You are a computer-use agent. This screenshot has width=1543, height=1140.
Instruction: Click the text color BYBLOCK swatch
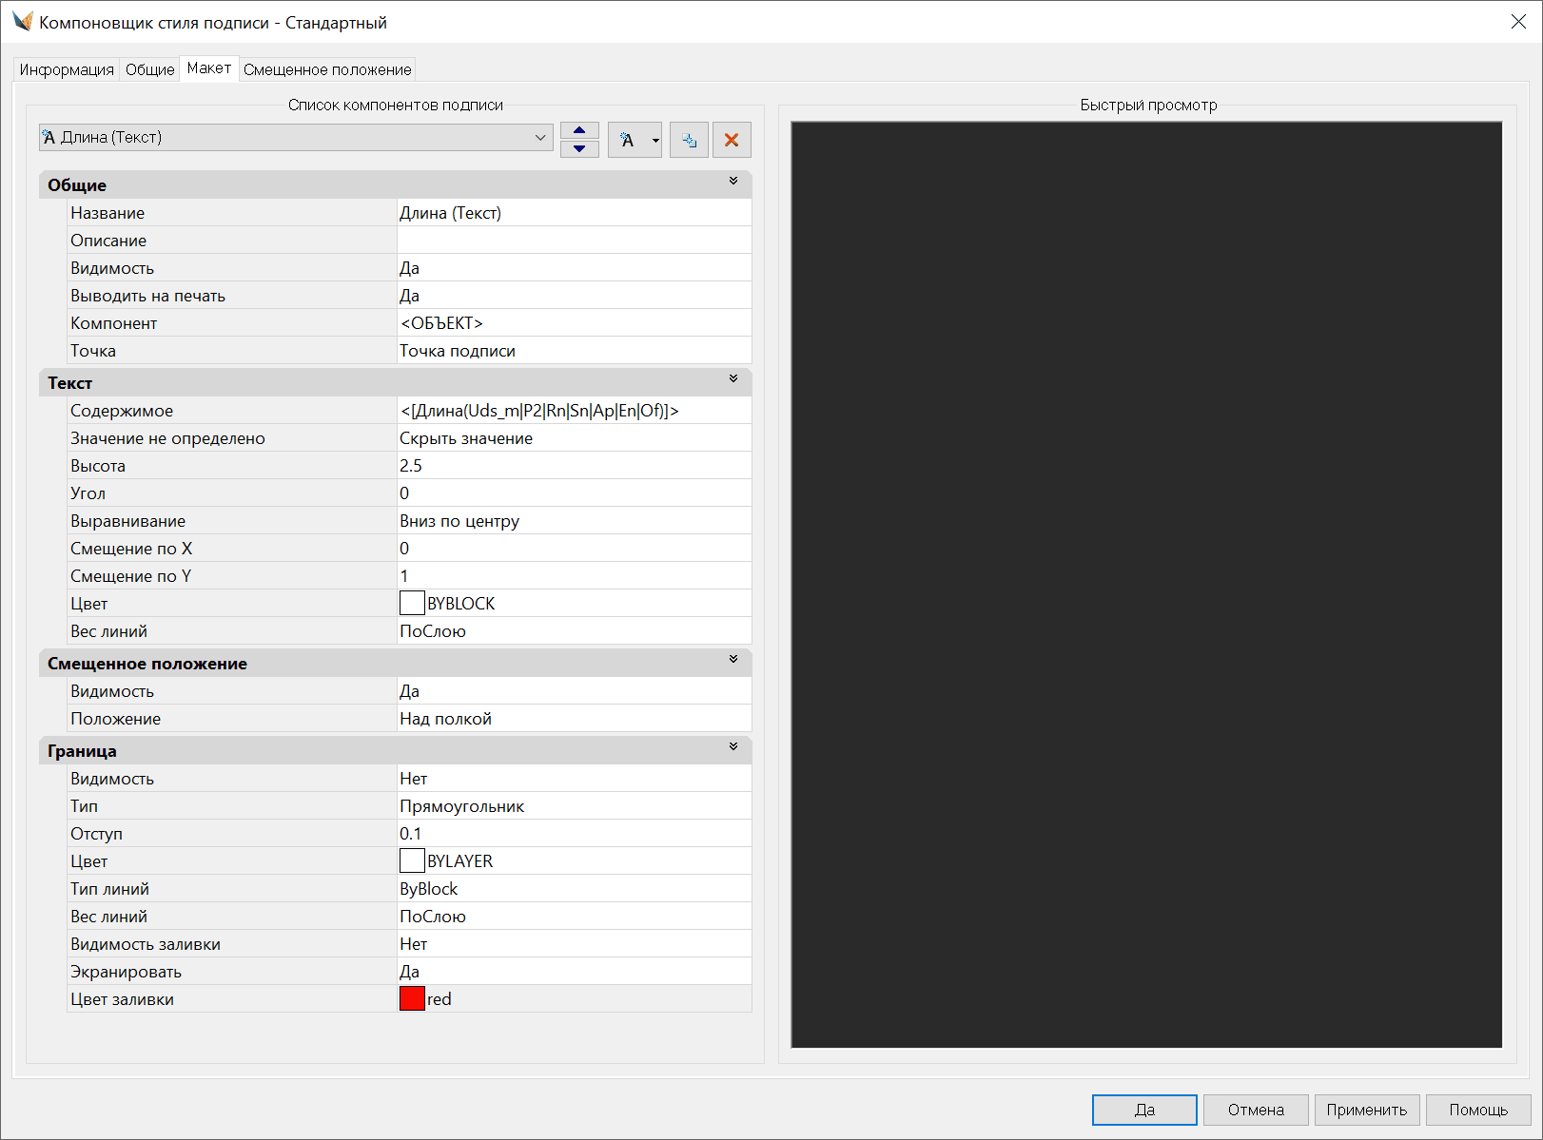pos(412,604)
